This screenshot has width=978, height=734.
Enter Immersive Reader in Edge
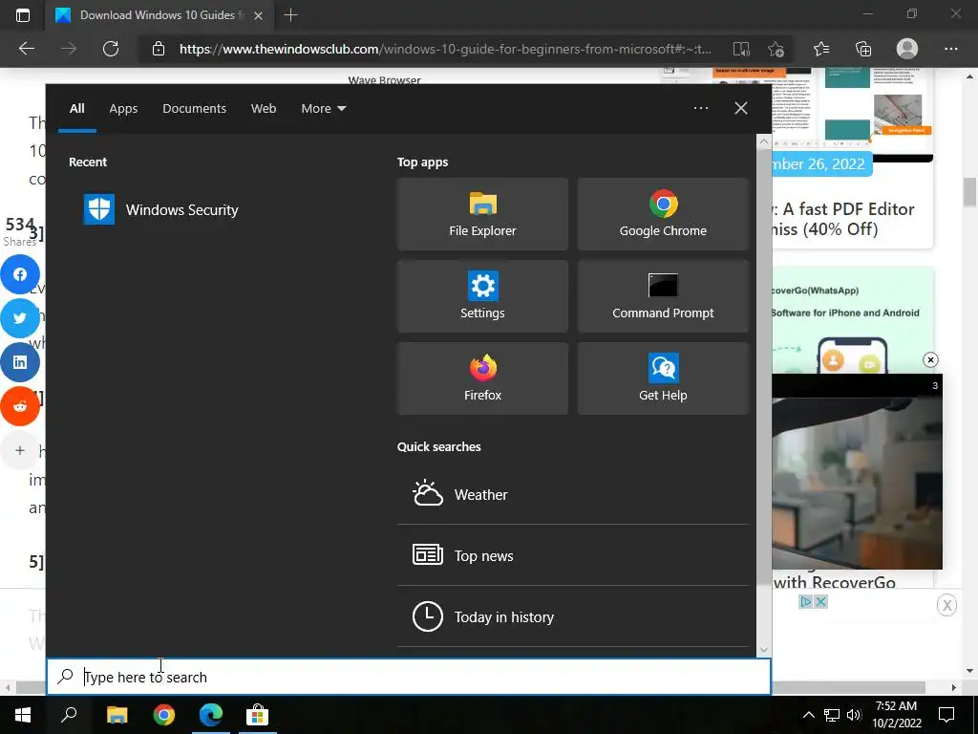click(741, 49)
